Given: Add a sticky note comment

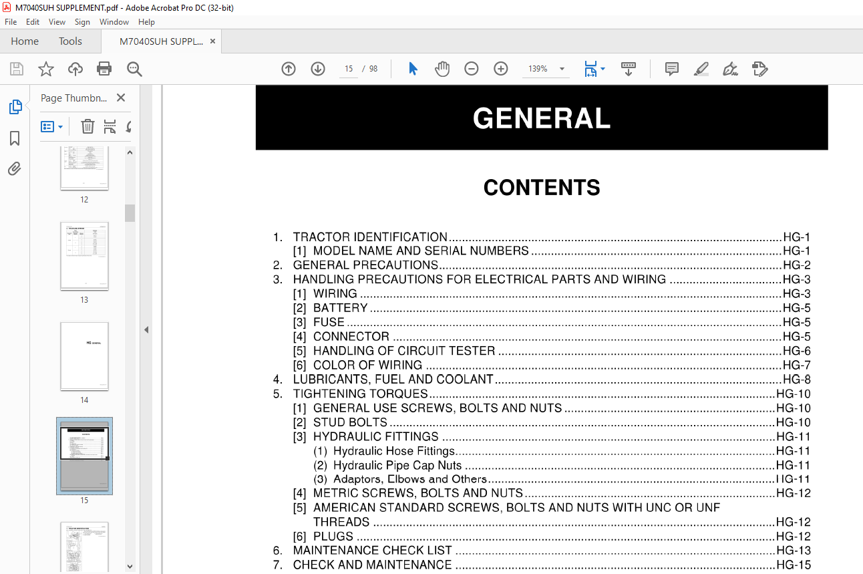Looking at the screenshot, I should click(x=672, y=69).
